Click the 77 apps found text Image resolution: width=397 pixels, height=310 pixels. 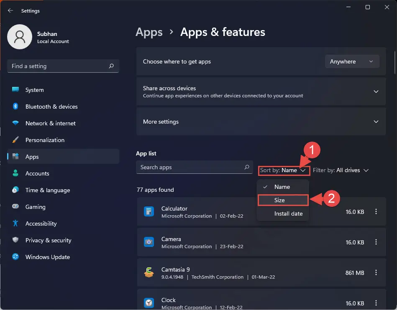click(x=155, y=190)
